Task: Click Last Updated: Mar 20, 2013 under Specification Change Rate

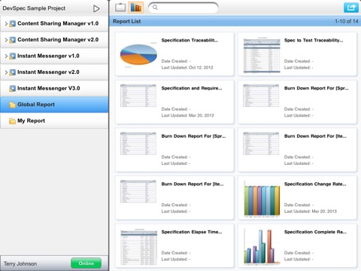Action: point(311,212)
